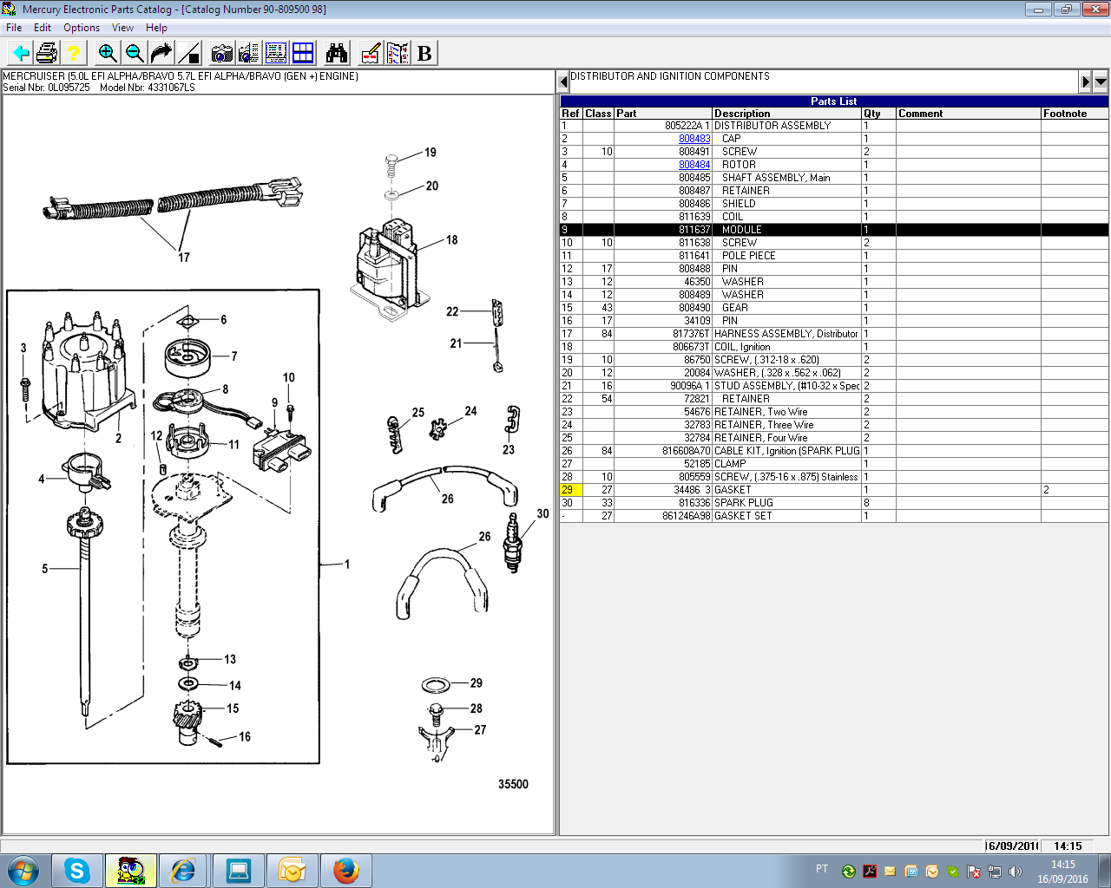Click the camera with list icon
1111x888 pixels.
click(x=249, y=54)
